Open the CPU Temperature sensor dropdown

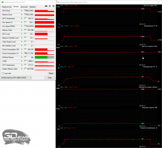21,65
